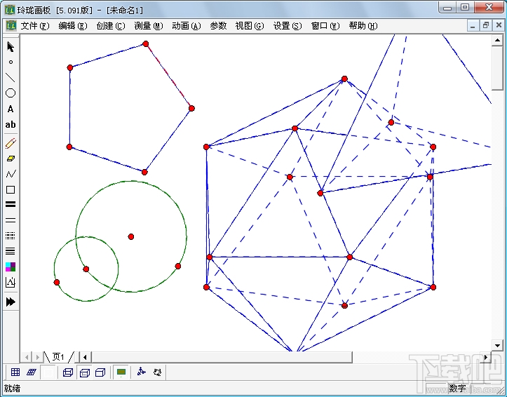
Task: Click the top apex of the icosahedron
Action: point(344,79)
